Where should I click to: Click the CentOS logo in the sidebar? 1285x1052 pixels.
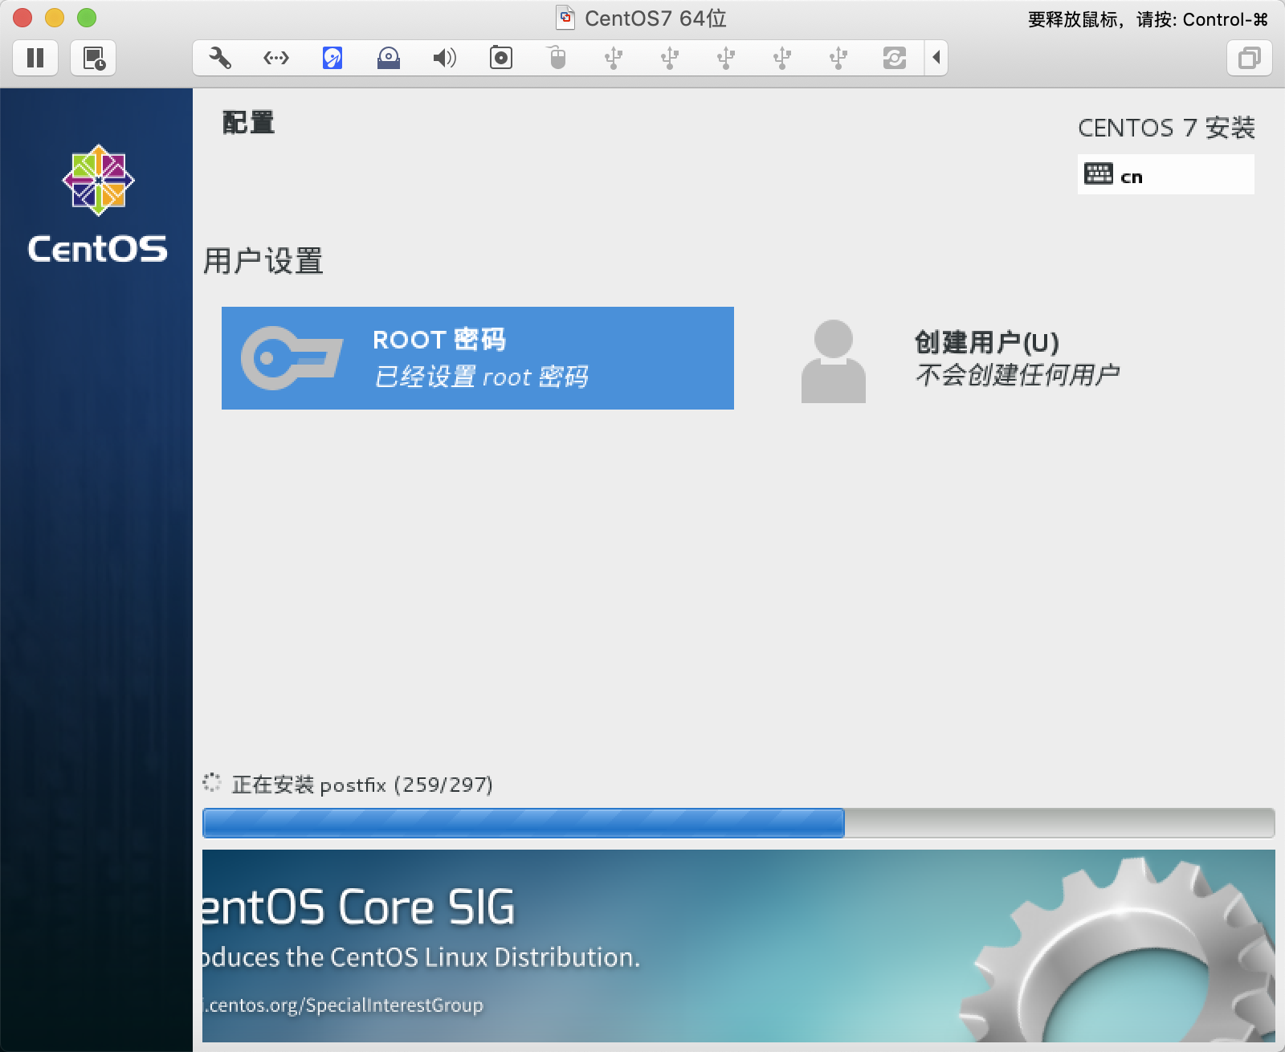[x=98, y=205]
